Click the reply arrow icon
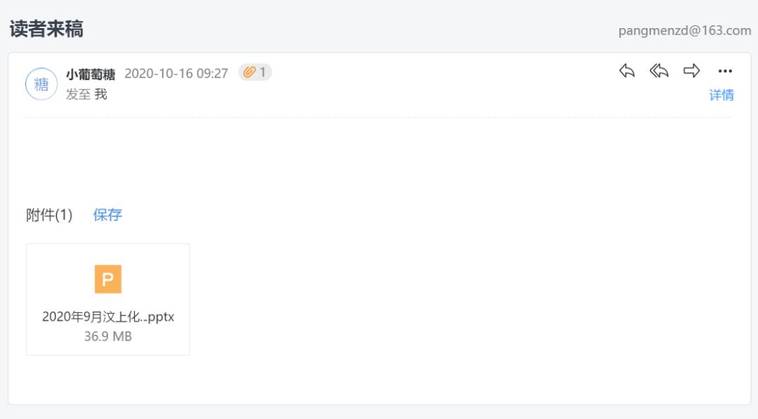Viewport: 758px width, 419px height. 627,71
